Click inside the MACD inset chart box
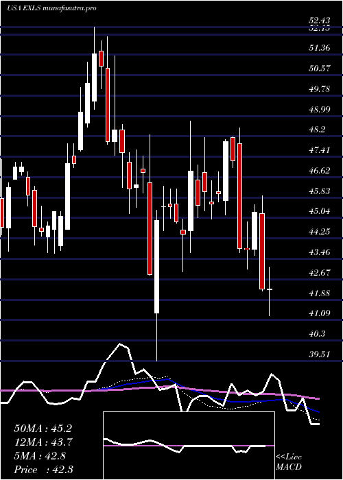The width and height of the screenshot is (343, 480). point(189,446)
